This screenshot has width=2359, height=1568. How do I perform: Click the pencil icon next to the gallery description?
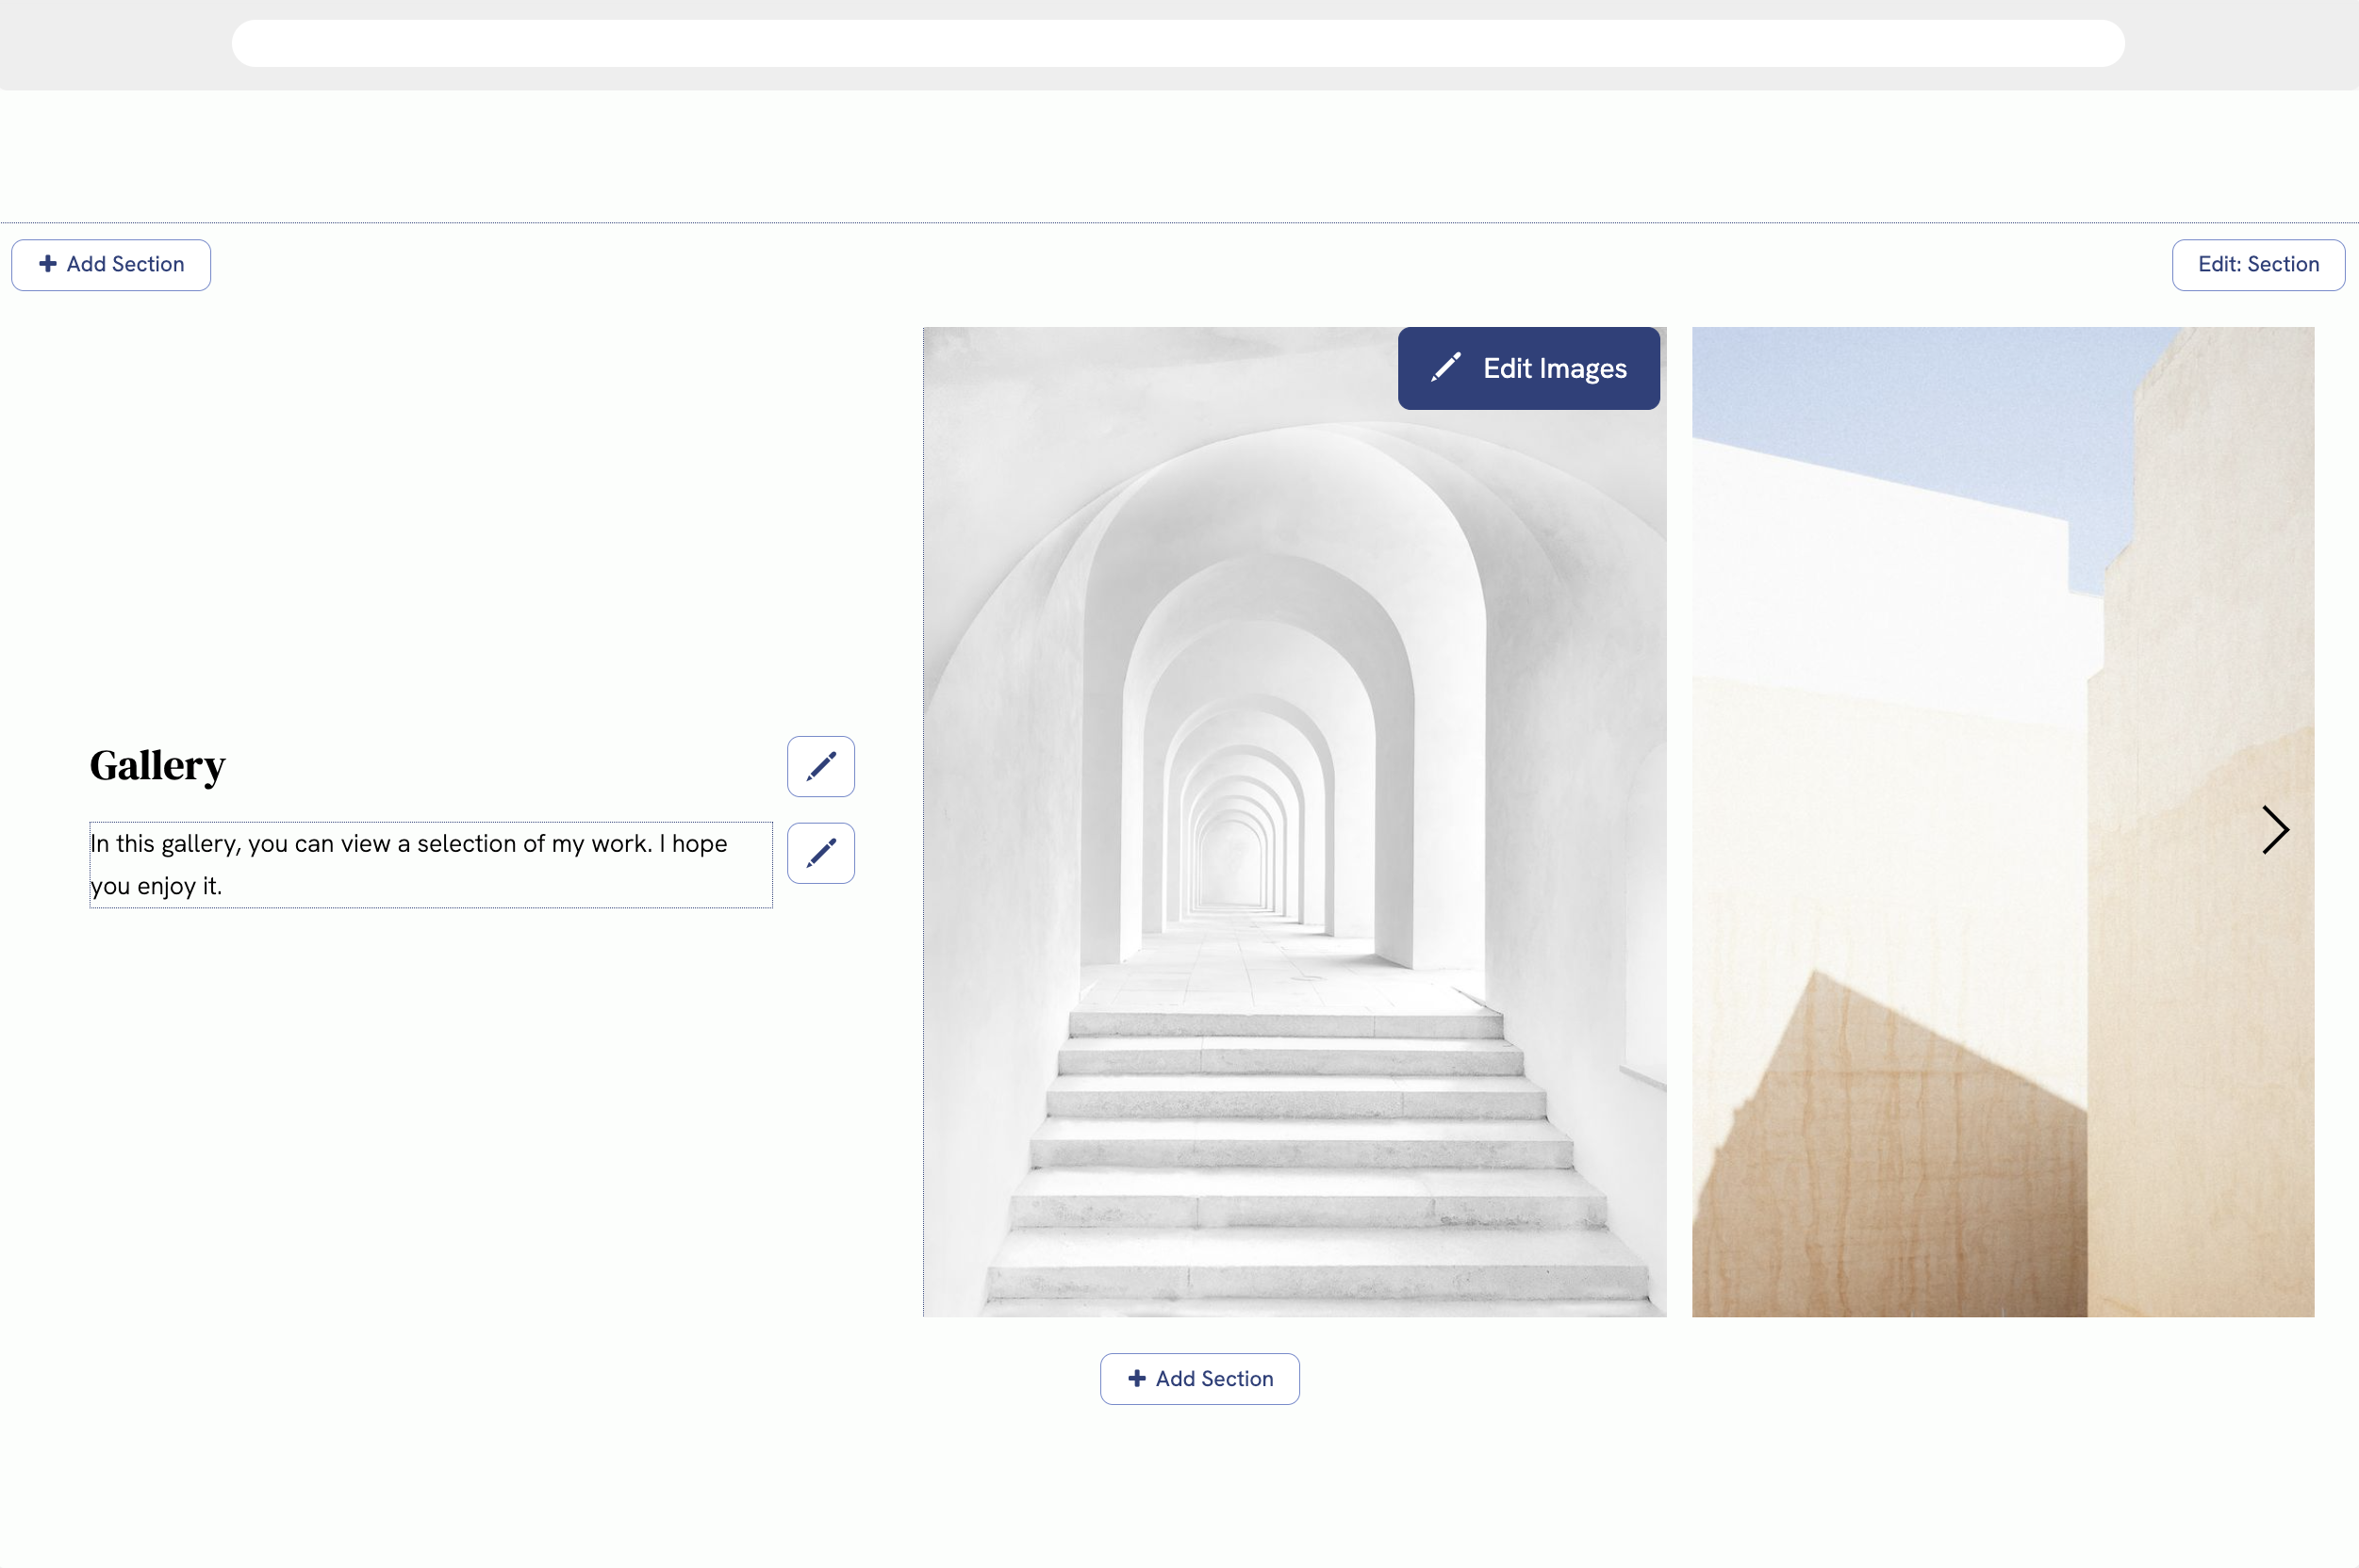tap(819, 852)
